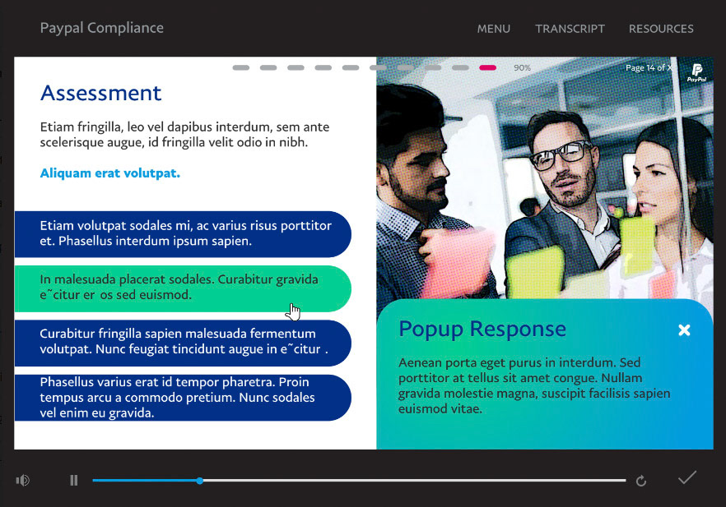Screen dimensions: 726x507
Task: Click 'Aliquam erat volutpat.' blue text
Action: [109, 173]
